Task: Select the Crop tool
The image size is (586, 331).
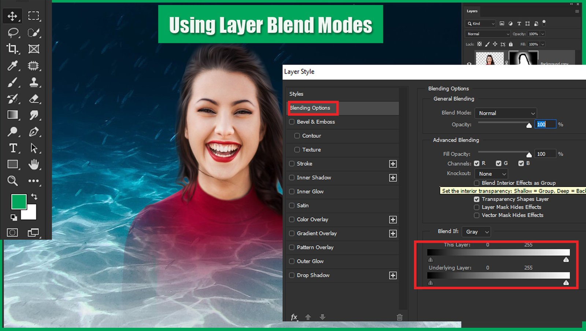Action: [12, 49]
